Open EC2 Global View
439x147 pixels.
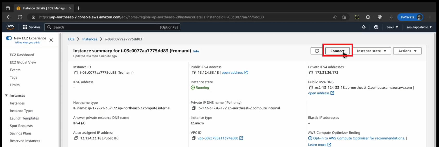click(x=23, y=62)
